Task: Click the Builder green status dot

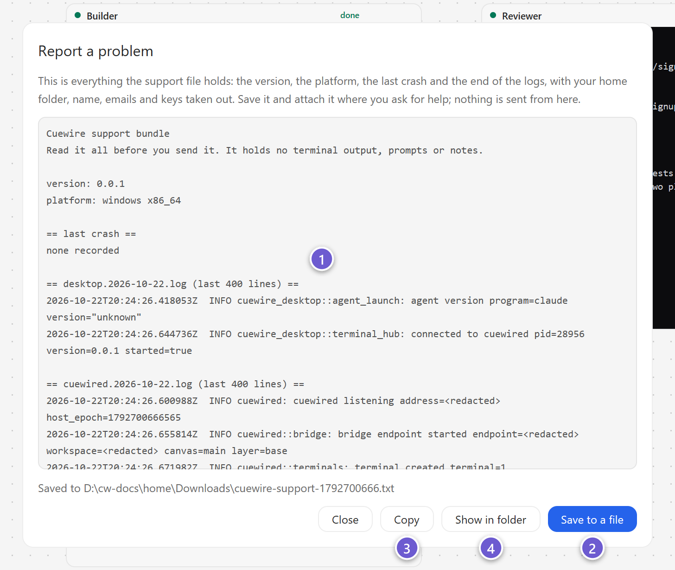Action: click(78, 15)
